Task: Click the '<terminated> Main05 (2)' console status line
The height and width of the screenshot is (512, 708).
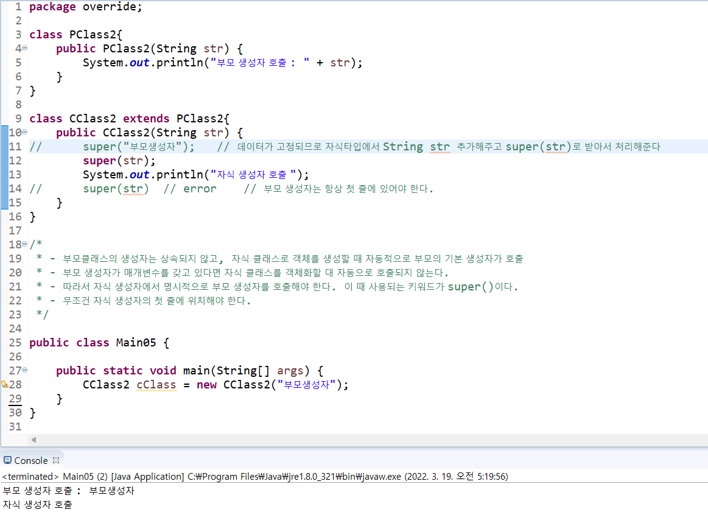Action: tap(255, 476)
